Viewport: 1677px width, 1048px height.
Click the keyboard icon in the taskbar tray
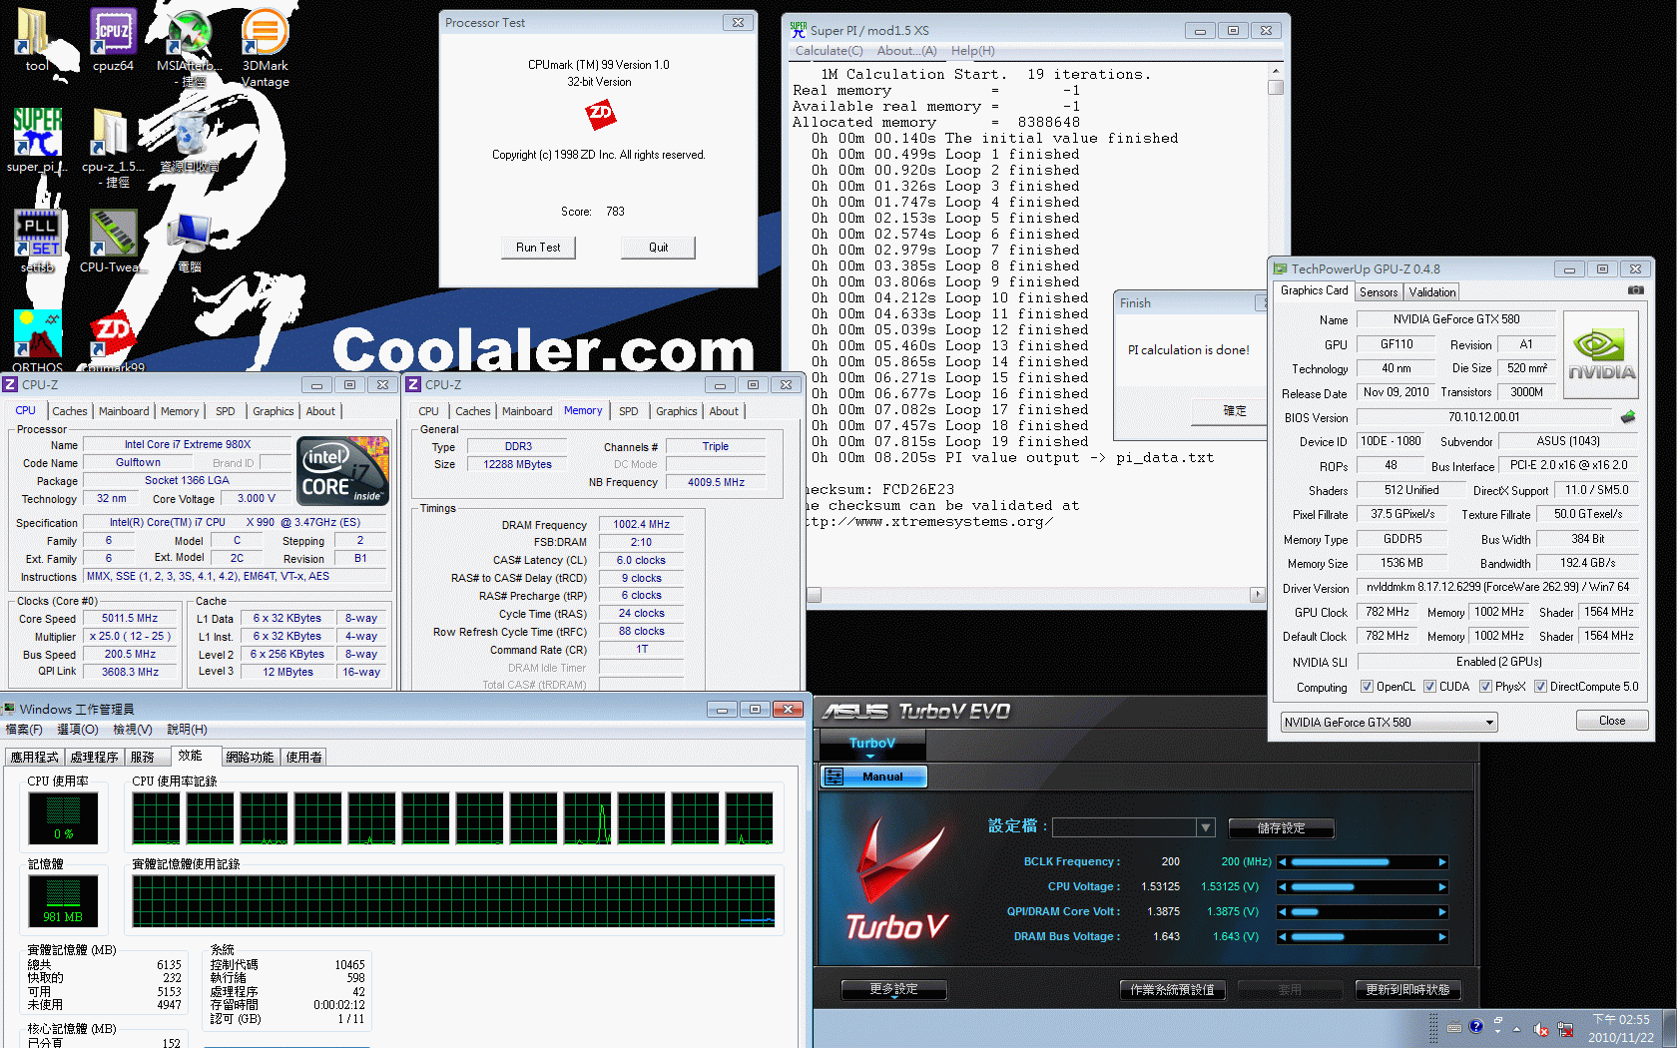pyautogui.click(x=1454, y=1028)
